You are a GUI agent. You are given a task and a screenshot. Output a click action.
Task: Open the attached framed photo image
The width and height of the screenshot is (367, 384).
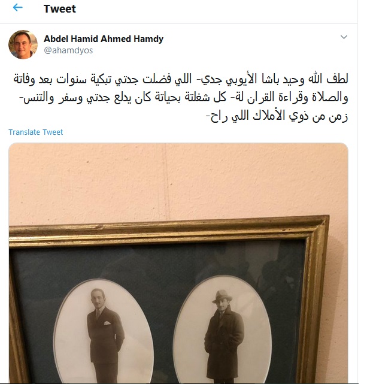tap(178, 263)
